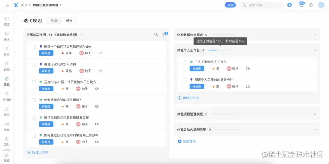Click the 体验数据分析报表 capacity progress bar

click(x=223, y=35)
